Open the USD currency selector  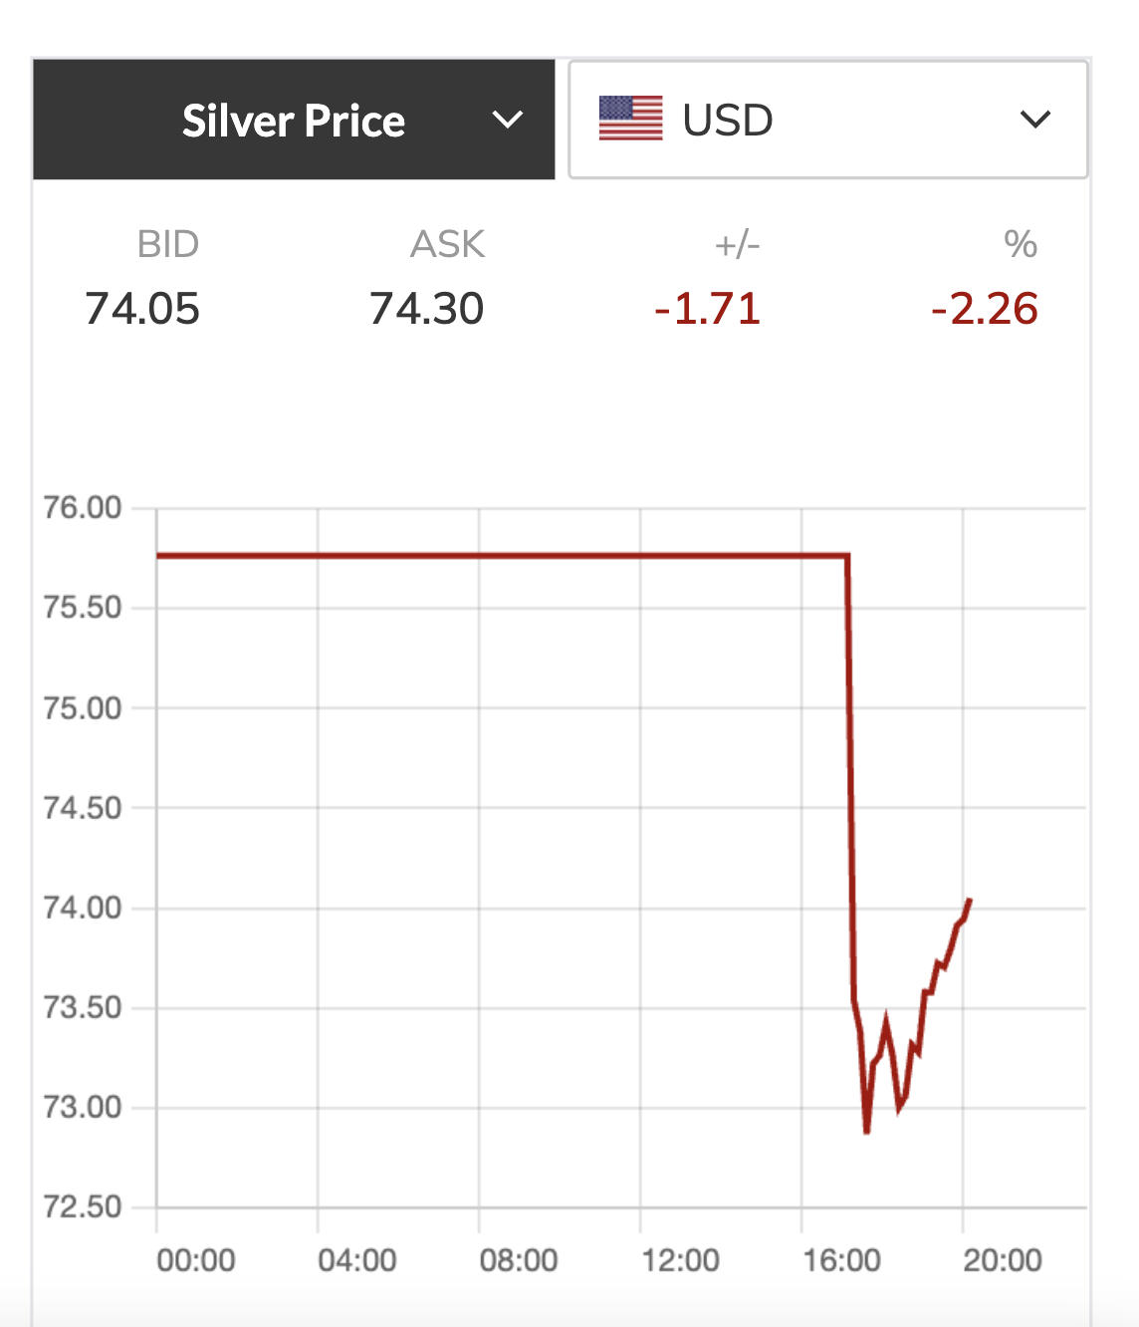coord(826,121)
